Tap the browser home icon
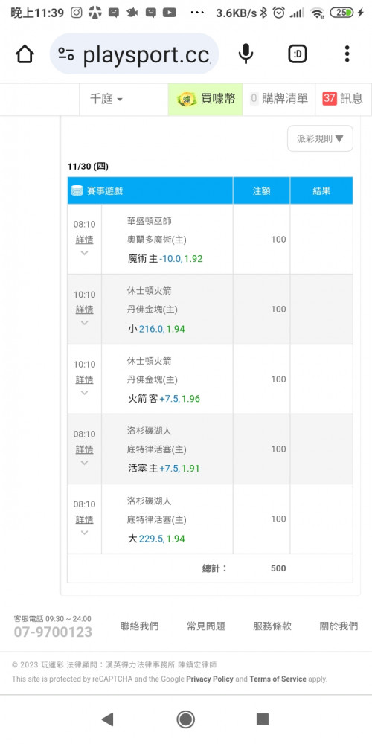 25,54
